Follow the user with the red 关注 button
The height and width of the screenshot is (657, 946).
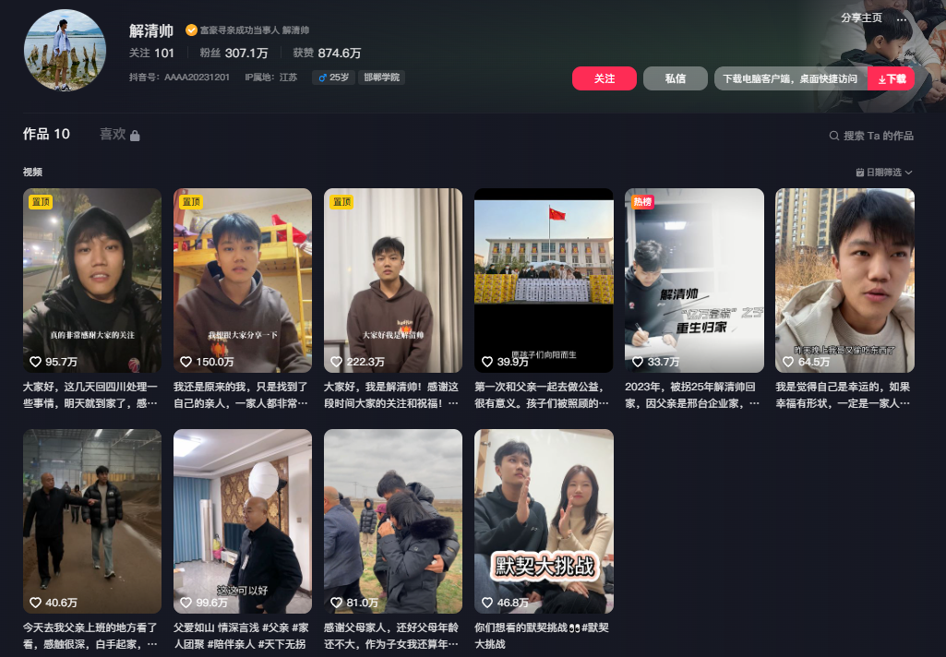[x=605, y=78]
